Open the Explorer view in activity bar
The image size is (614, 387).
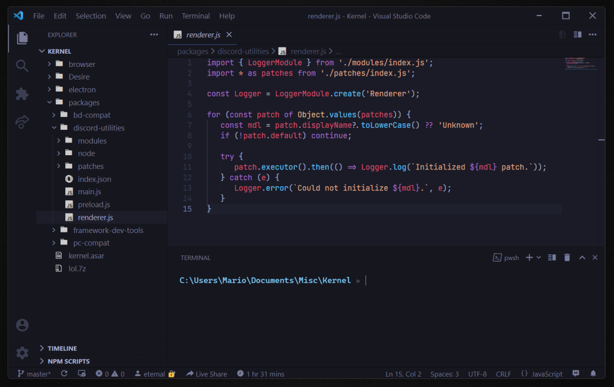(x=23, y=38)
